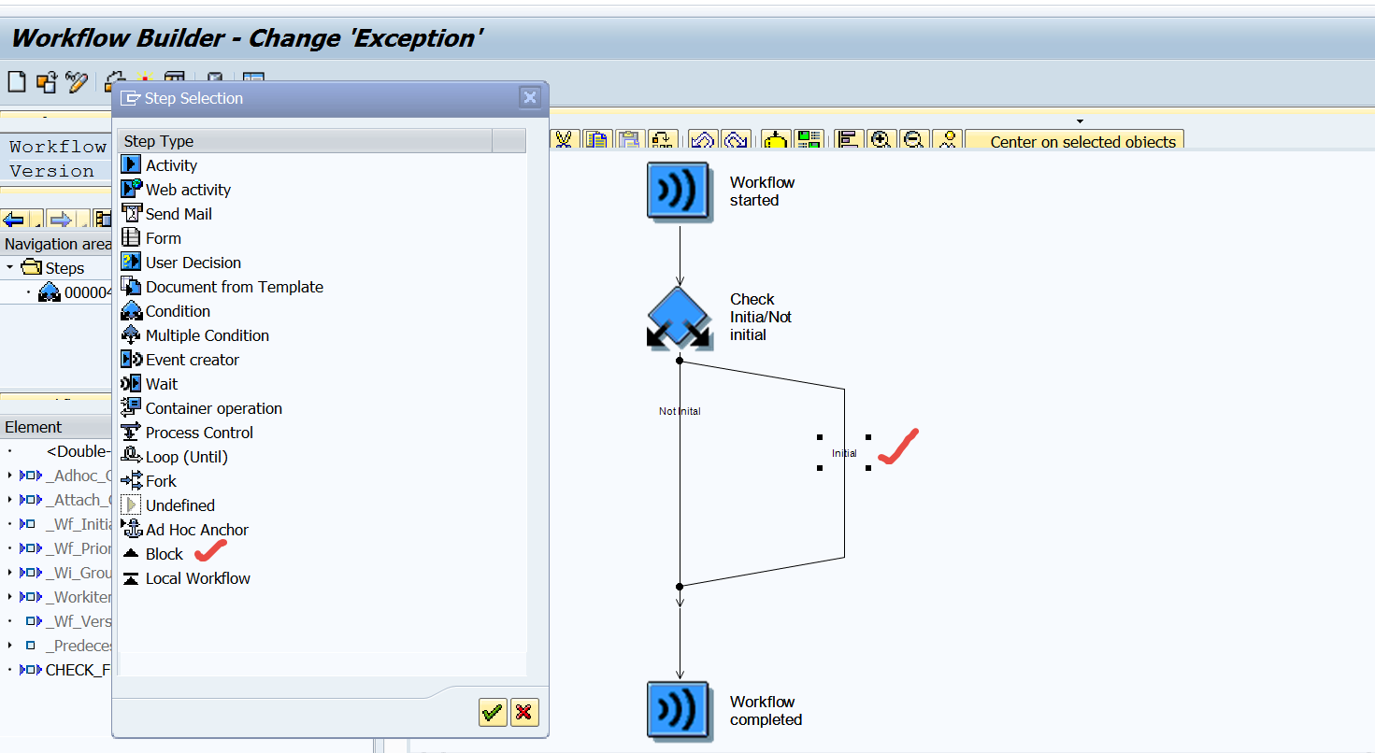Viewport: 1375px width, 753px height.
Task: Expand the CHECK_F element entry
Action: point(11,669)
